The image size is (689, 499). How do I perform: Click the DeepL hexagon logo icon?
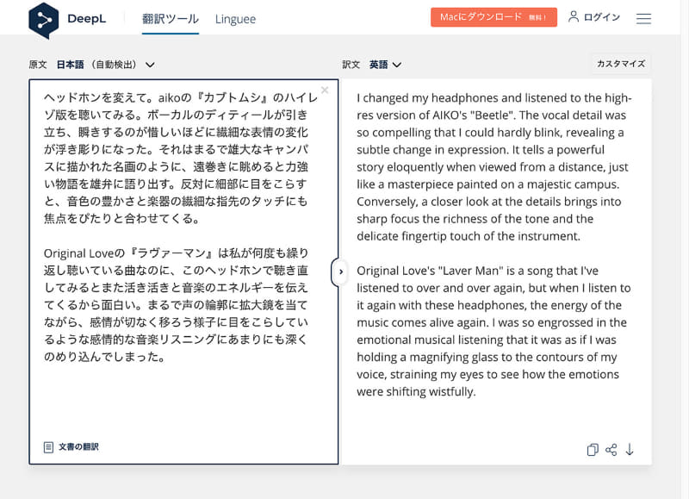point(43,19)
